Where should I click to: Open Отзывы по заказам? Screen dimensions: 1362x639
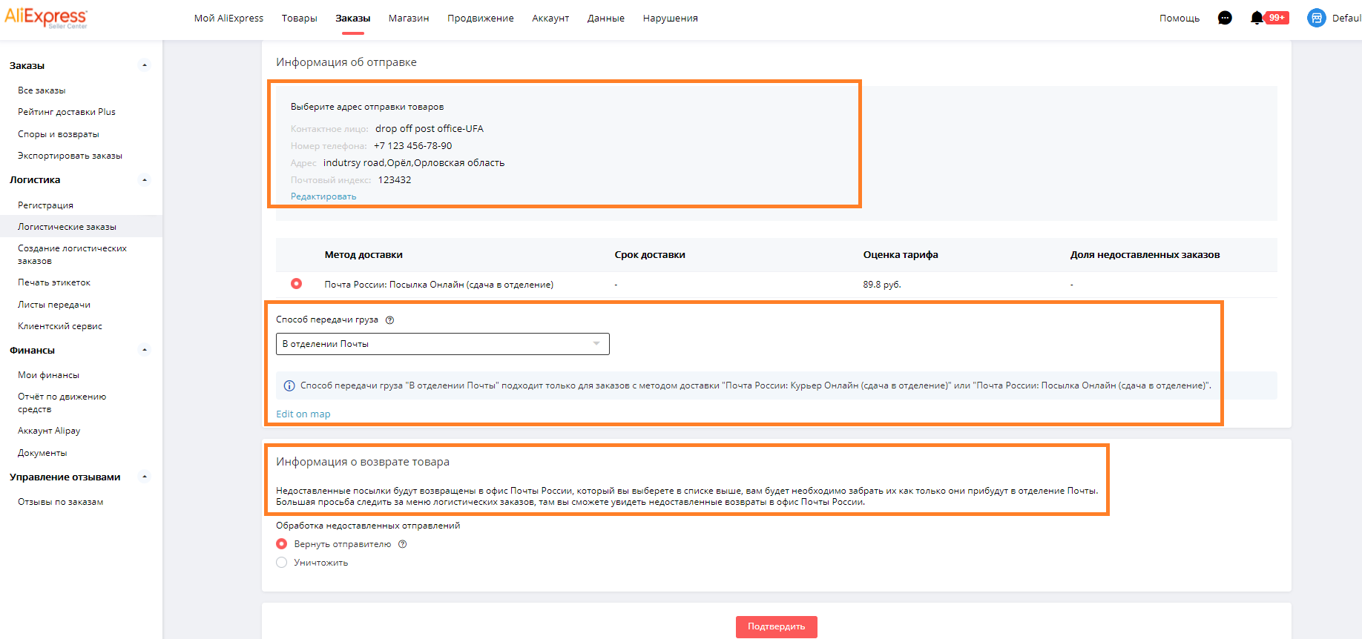click(x=60, y=502)
